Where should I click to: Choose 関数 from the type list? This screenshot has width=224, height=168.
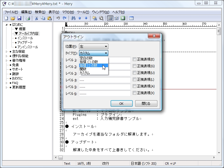(94, 69)
